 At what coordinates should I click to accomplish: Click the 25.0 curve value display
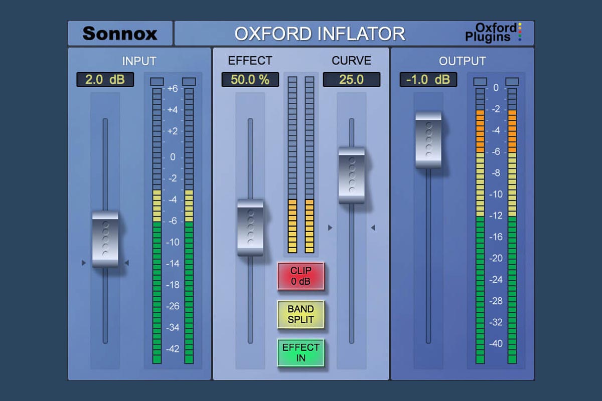click(353, 80)
